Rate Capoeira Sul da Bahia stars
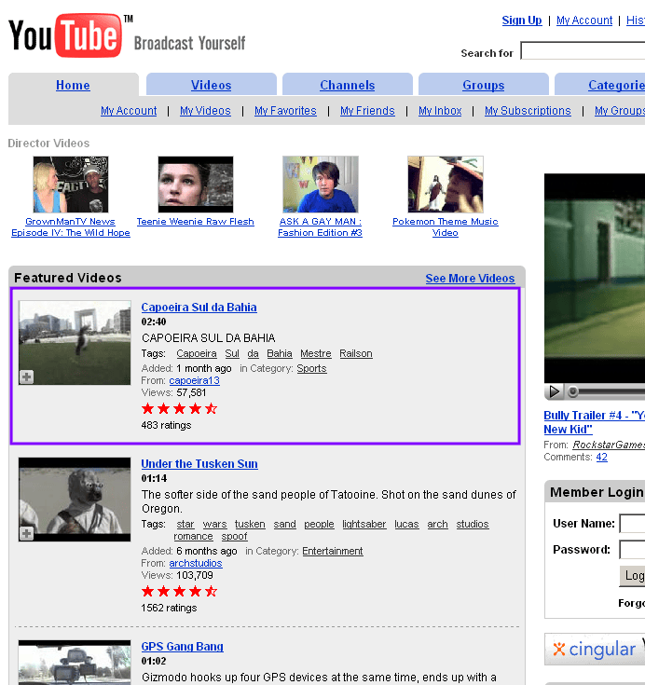 pos(179,409)
